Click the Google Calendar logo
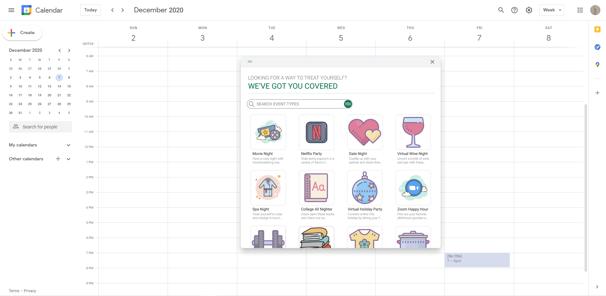Viewport: 606px width, 296px height. pos(27,10)
